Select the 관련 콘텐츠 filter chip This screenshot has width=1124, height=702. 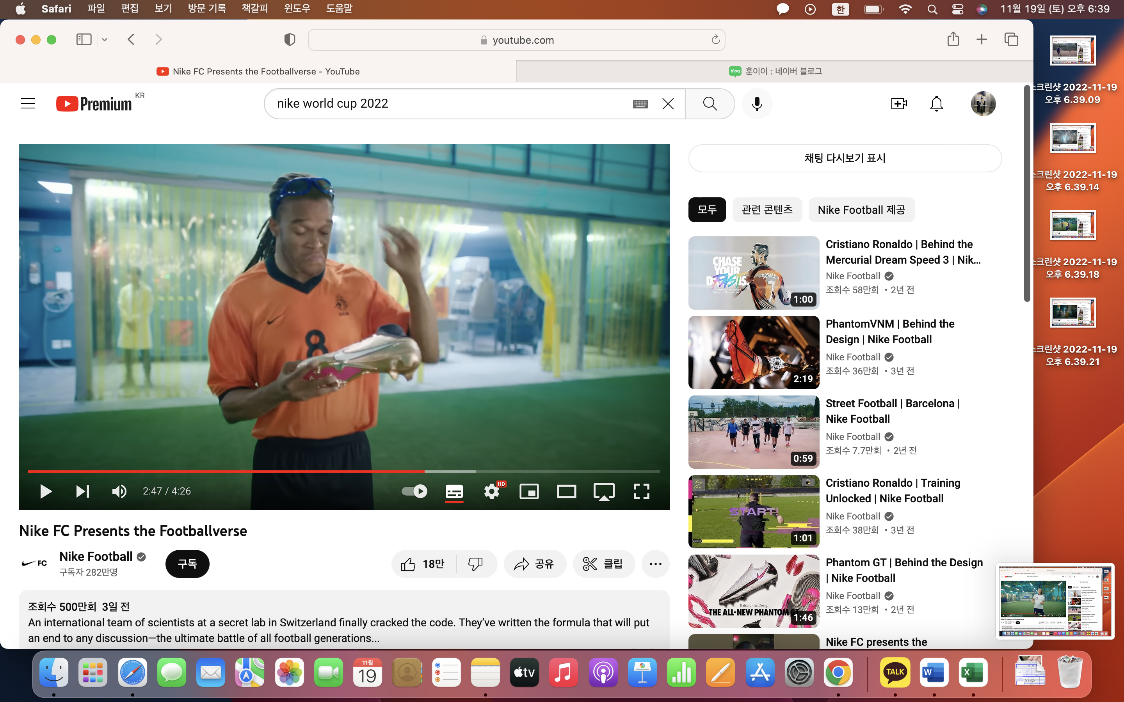[767, 210]
